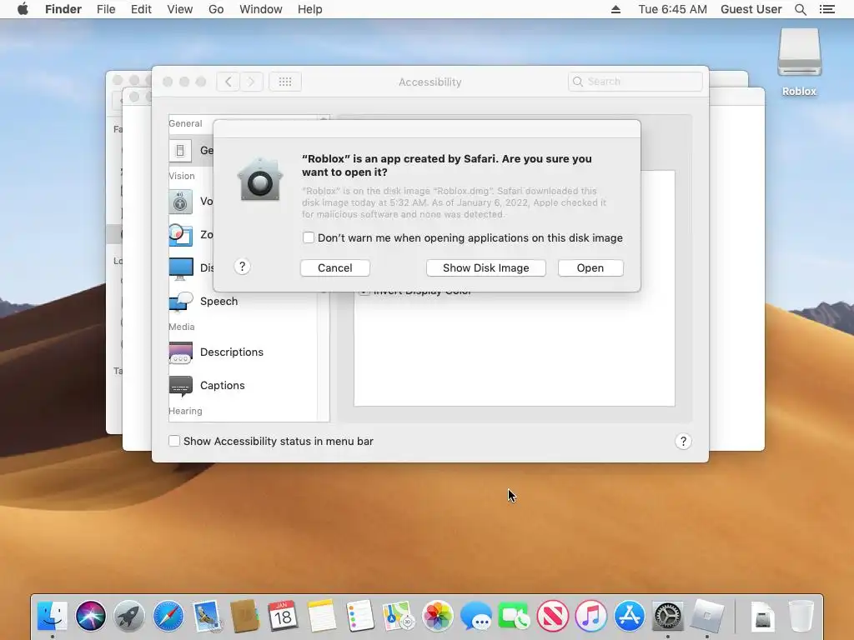Screen dimensions: 854x640
Task: Open Notes app in Dock
Action: (322, 616)
